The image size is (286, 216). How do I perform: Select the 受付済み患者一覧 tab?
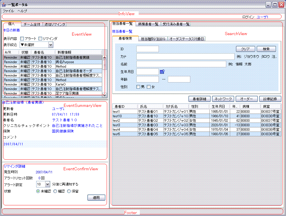click(x=176, y=24)
